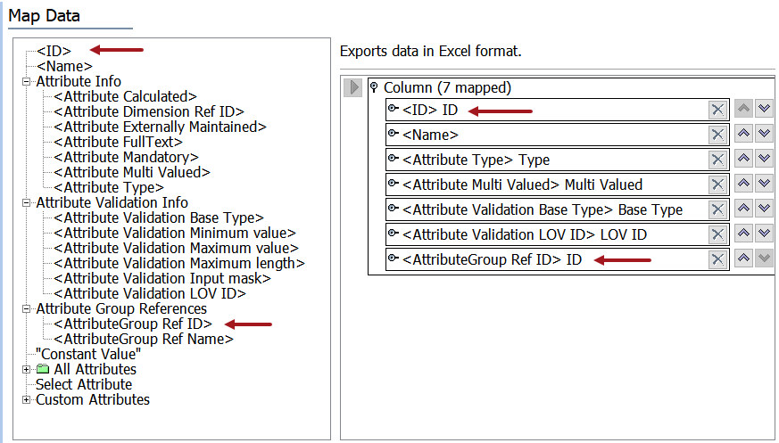Click the gray arrow beside Column header
This screenshot has height=443, width=779.
[x=352, y=87]
